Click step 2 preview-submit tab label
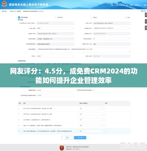Viewport: 147px width, 151px height. [x=60, y=17]
